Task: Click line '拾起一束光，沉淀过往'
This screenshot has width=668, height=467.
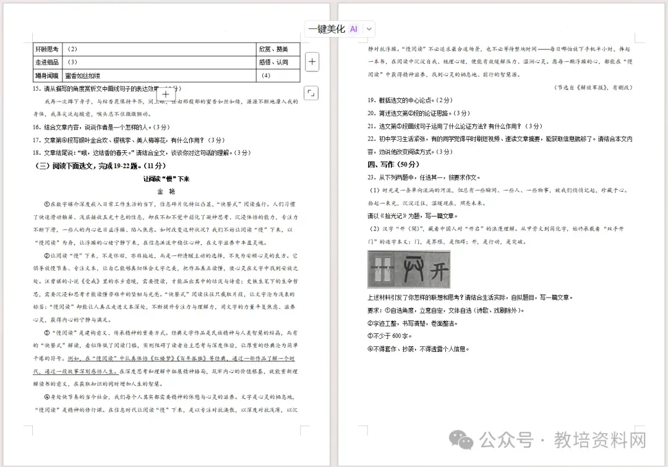Action: 427,204
